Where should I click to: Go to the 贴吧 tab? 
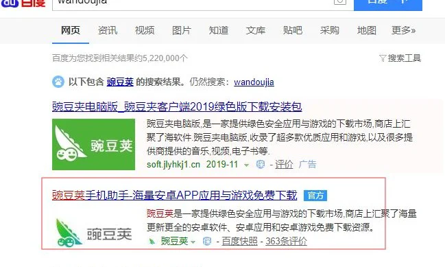click(x=293, y=30)
